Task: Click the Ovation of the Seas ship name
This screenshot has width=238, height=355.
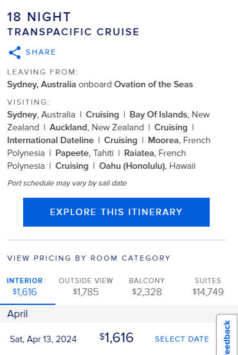Action: pos(153,85)
